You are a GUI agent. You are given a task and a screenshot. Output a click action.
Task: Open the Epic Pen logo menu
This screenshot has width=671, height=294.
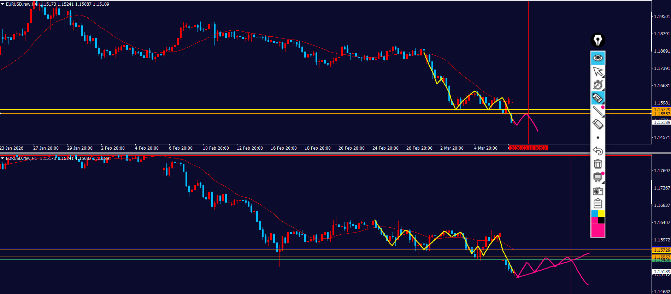[598, 40]
